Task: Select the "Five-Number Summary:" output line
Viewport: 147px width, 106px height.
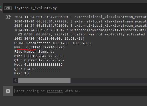Action: [34, 52]
